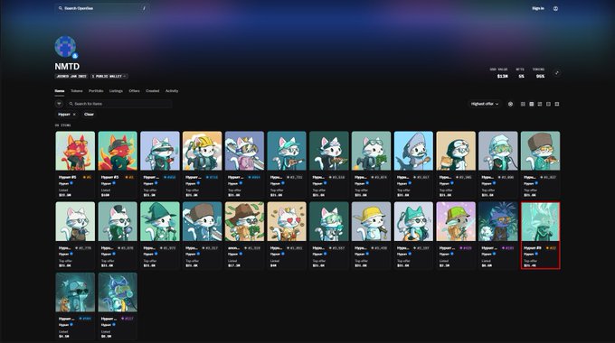Click the NMTD profile name

pos(67,67)
